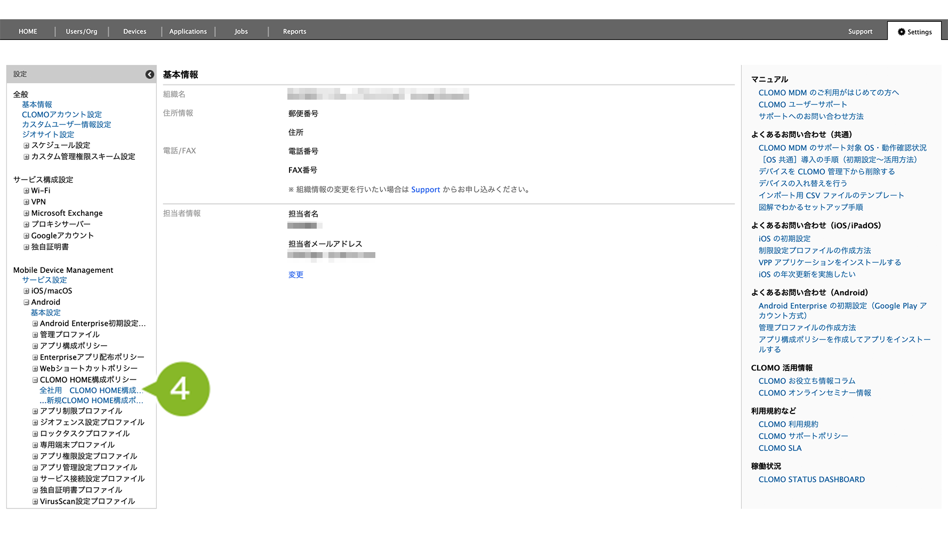Open CLOMOアカウント設定 in sidebar
948x533 pixels.
(x=62, y=115)
